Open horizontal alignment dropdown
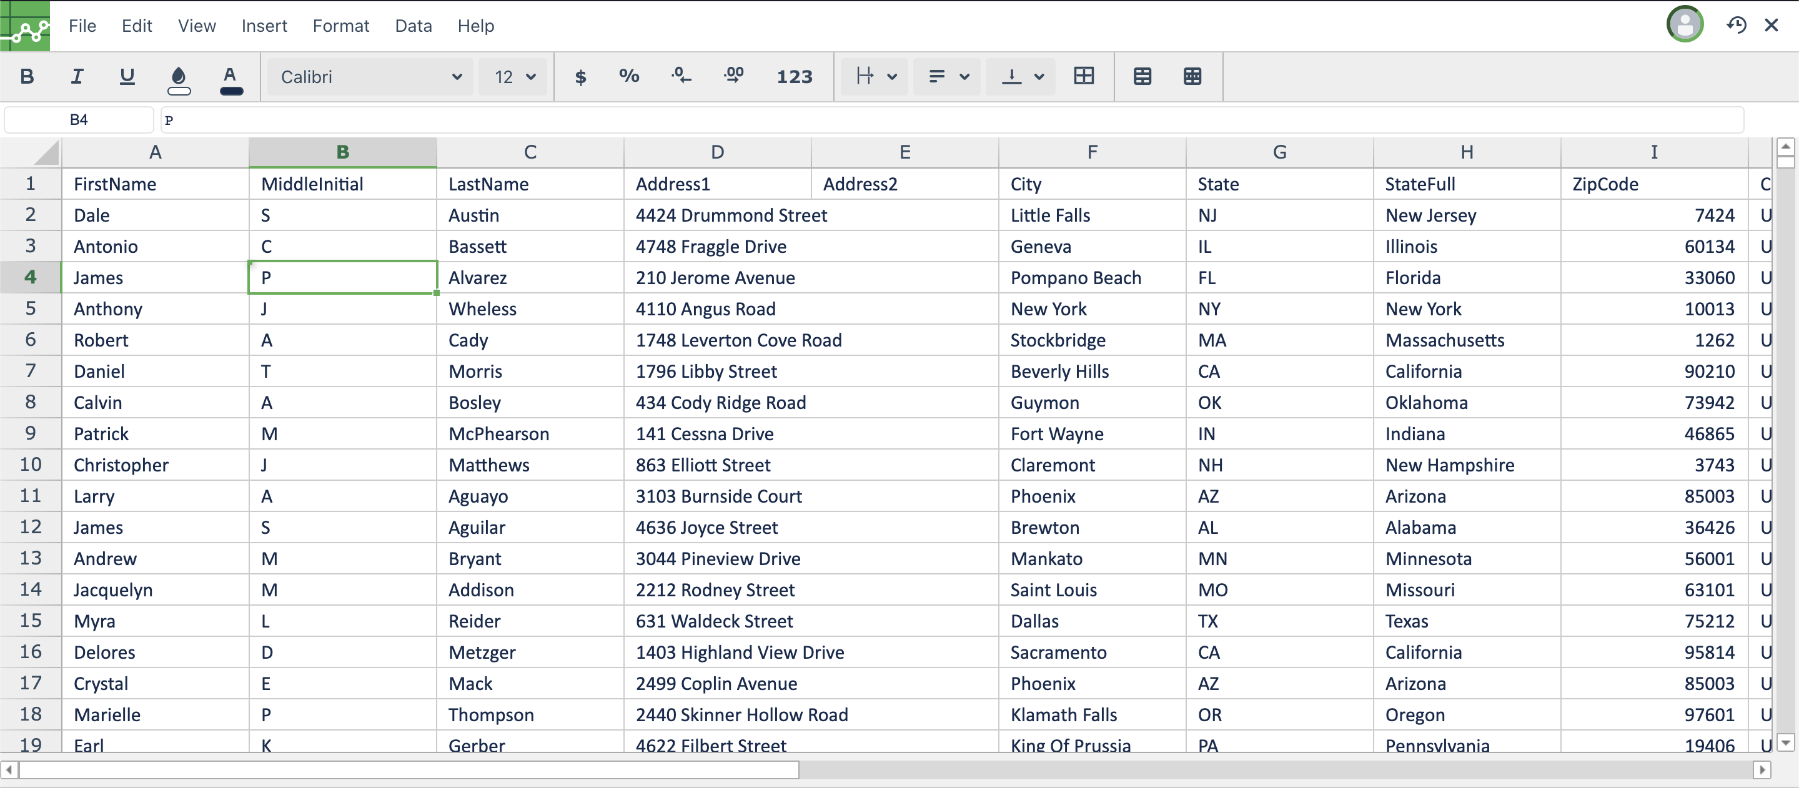Screen dimensions: 1799x788 pos(876,76)
